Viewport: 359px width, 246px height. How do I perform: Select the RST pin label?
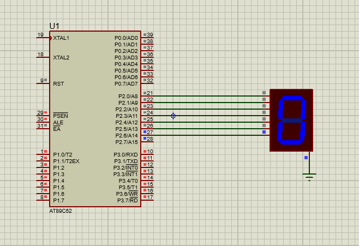pyautogui.click(x=58, y=84)
